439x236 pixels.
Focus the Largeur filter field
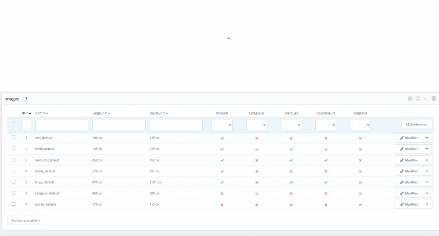[119, 125]
